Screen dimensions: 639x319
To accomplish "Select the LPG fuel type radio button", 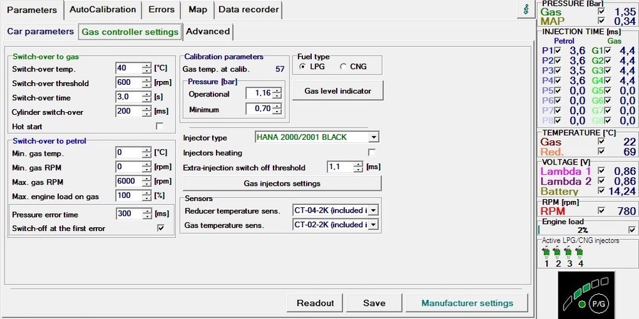I will [302, 66].
